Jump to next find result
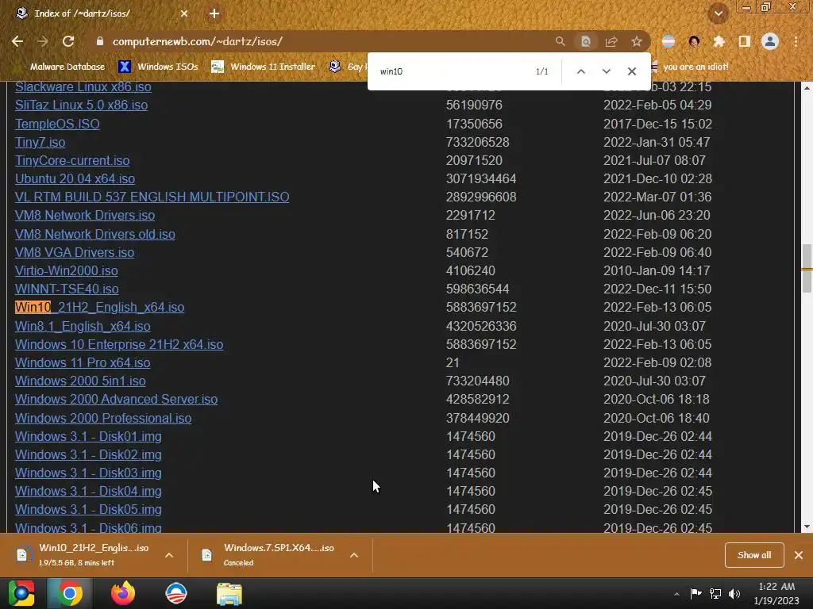Image resolution: width=813 pixels, height=609 pixels. pos(606,71)
